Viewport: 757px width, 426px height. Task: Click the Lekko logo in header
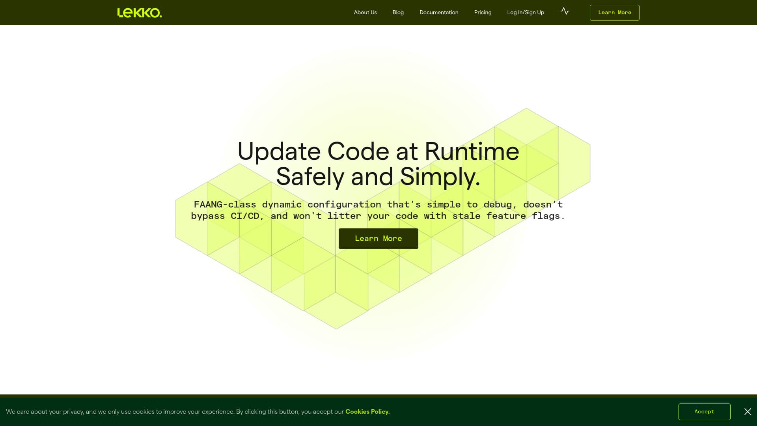(x=140, y=13)
